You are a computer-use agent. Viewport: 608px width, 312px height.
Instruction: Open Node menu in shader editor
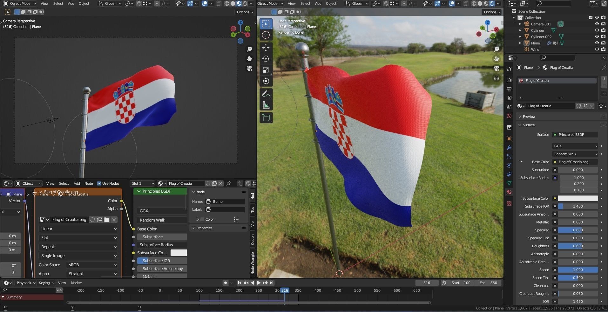(x=89, y=183)
